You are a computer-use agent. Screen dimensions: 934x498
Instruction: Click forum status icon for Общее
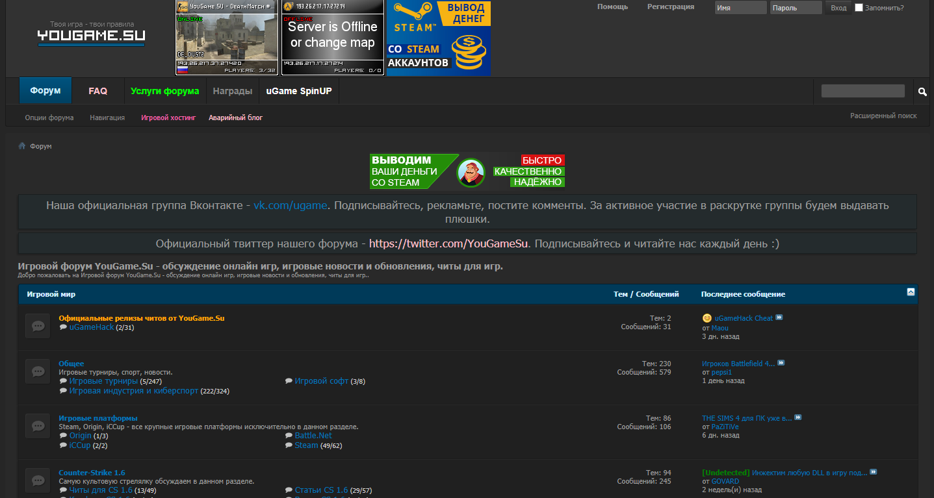coord(38,371)
